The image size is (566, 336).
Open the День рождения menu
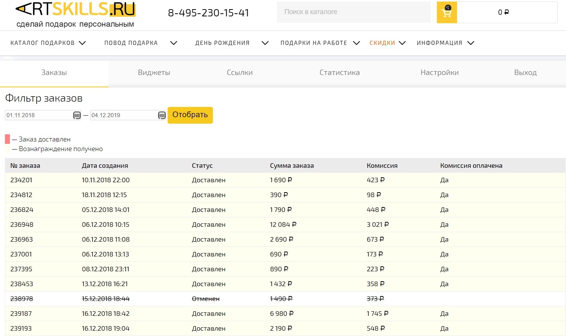coord(222,43)
